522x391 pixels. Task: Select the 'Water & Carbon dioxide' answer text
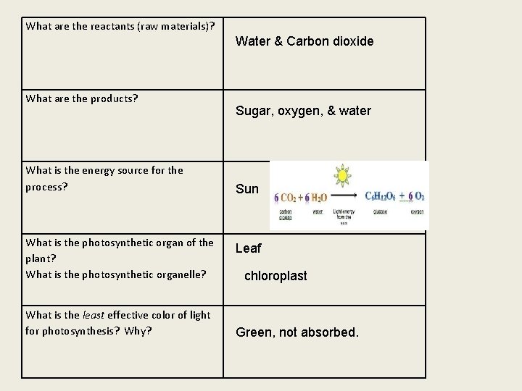(x=304, y=41)
